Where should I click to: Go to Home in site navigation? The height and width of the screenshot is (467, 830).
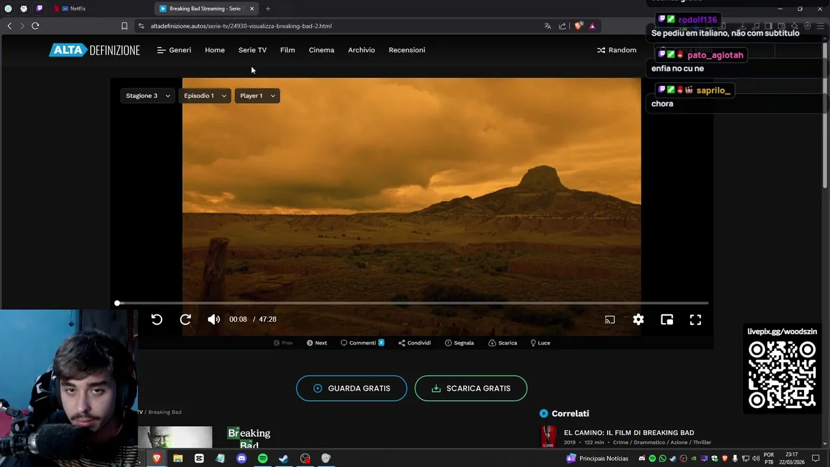point(215,50)
